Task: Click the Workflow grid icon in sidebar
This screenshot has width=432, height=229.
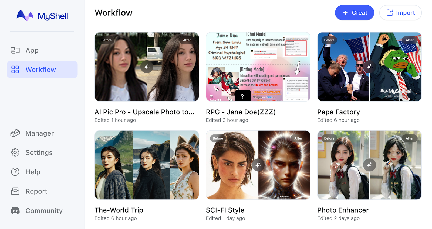Action: point(15,70)
